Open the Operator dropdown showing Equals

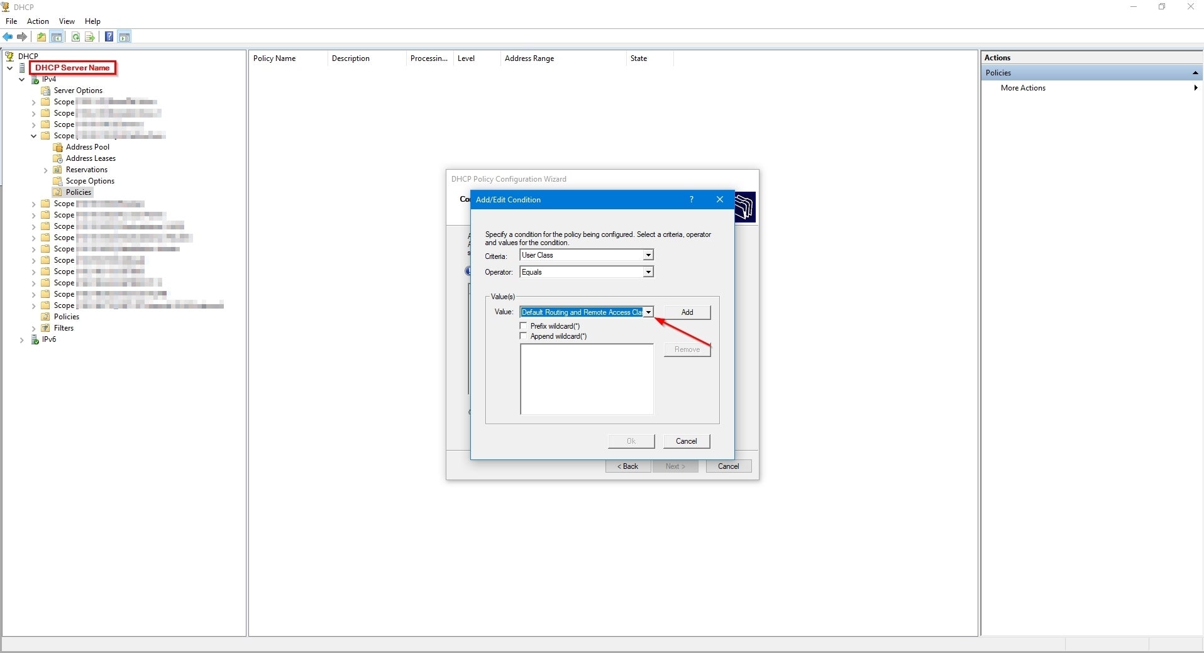click(648, 272)
